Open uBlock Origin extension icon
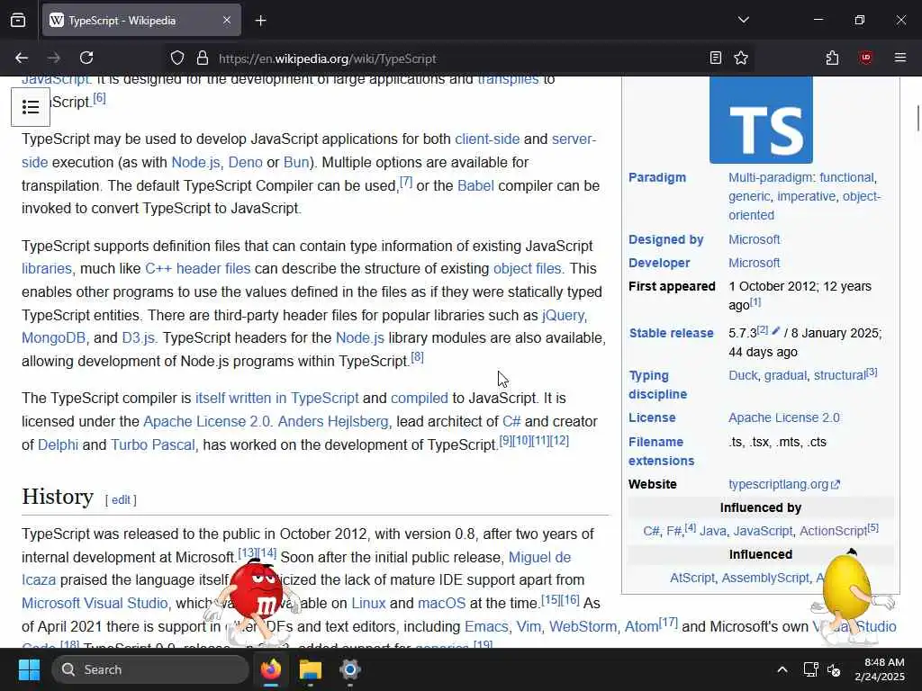 [865, 58]
